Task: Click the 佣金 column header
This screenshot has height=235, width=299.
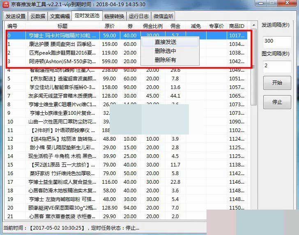Action: (175, 26)
